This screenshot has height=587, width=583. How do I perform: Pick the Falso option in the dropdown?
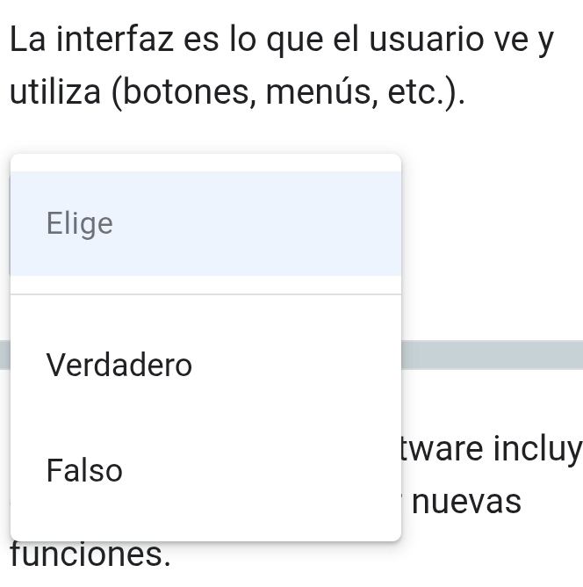click(x=85, y=470)
